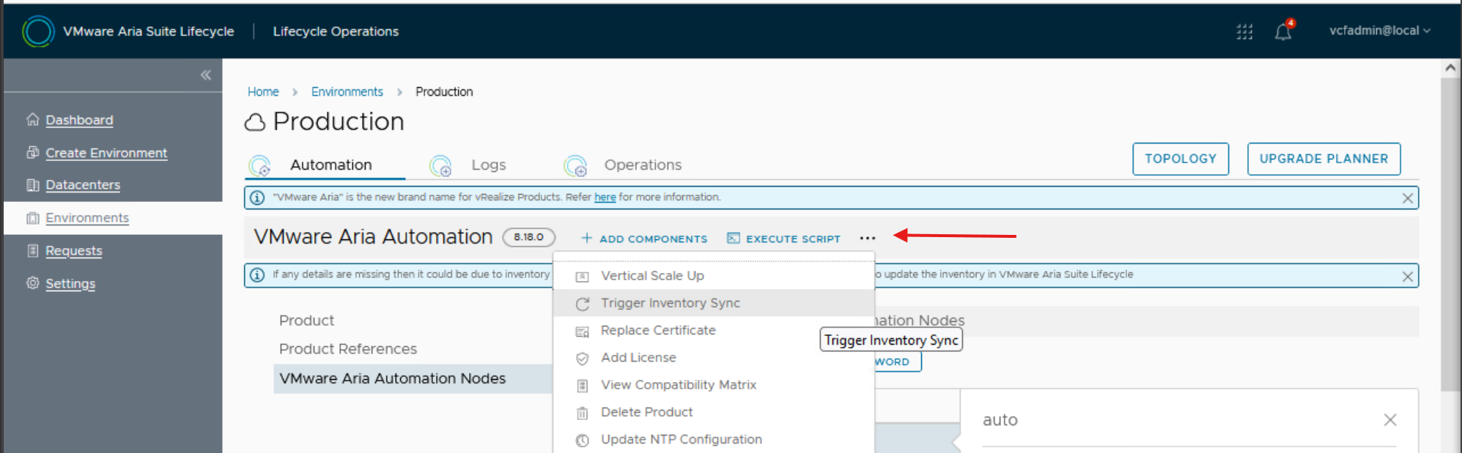
Task: Click the VMware Aria Suite Lifecycle logo
Action: pos(38,31)
